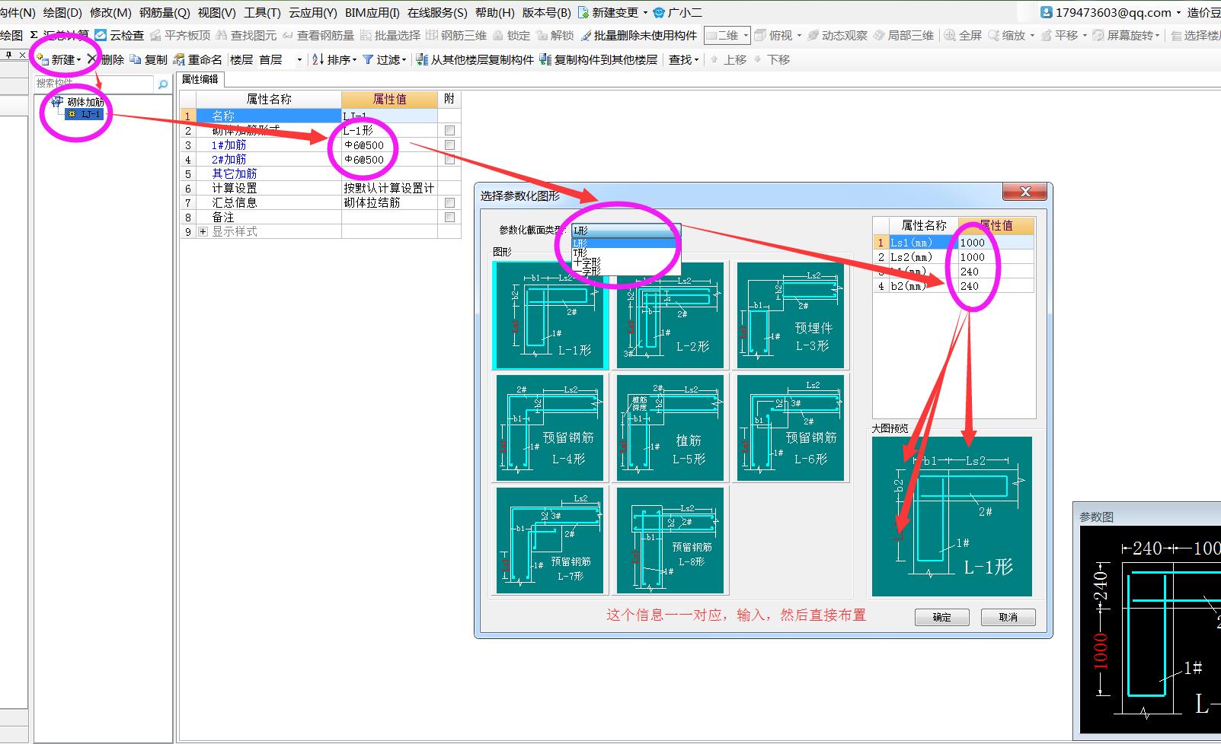Click the 179473603@qq.com account button
The image size is (1221, 744).
(x=1111, y=12)
